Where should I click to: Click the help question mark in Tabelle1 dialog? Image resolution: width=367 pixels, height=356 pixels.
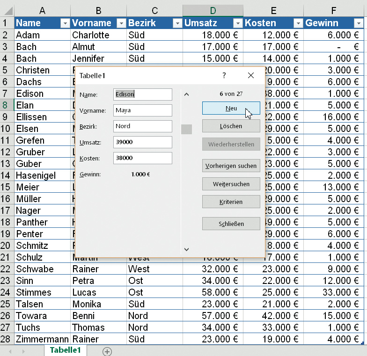[x=224, y=75]
